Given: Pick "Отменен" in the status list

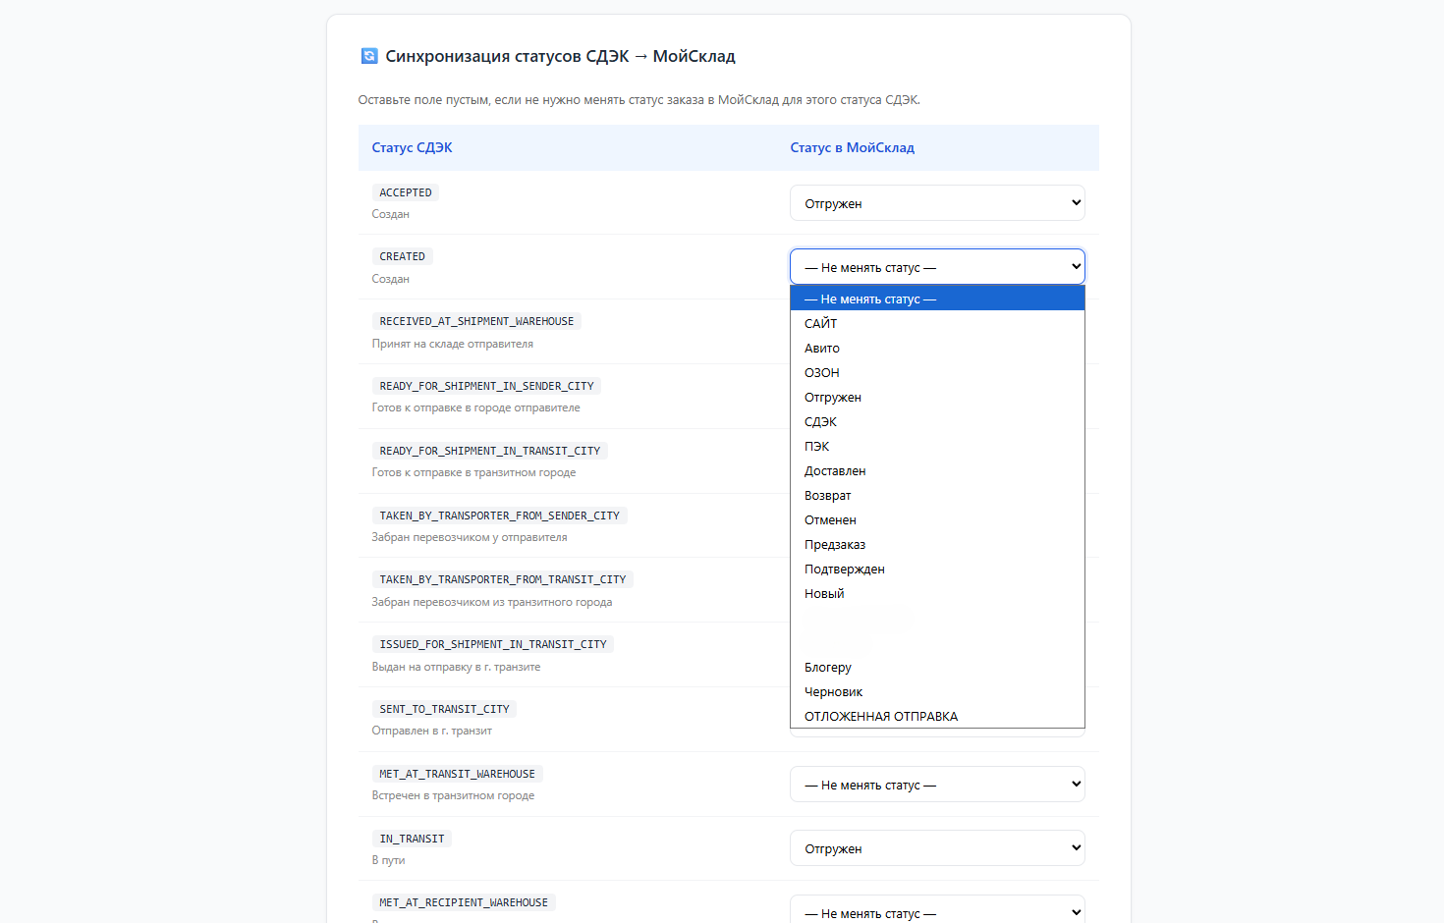Looking at the screenshot, I should click(937, 519).
